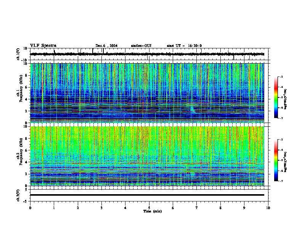Click the "8" kHz tick of ch.1 spectrogram

(x=26, y=75)
